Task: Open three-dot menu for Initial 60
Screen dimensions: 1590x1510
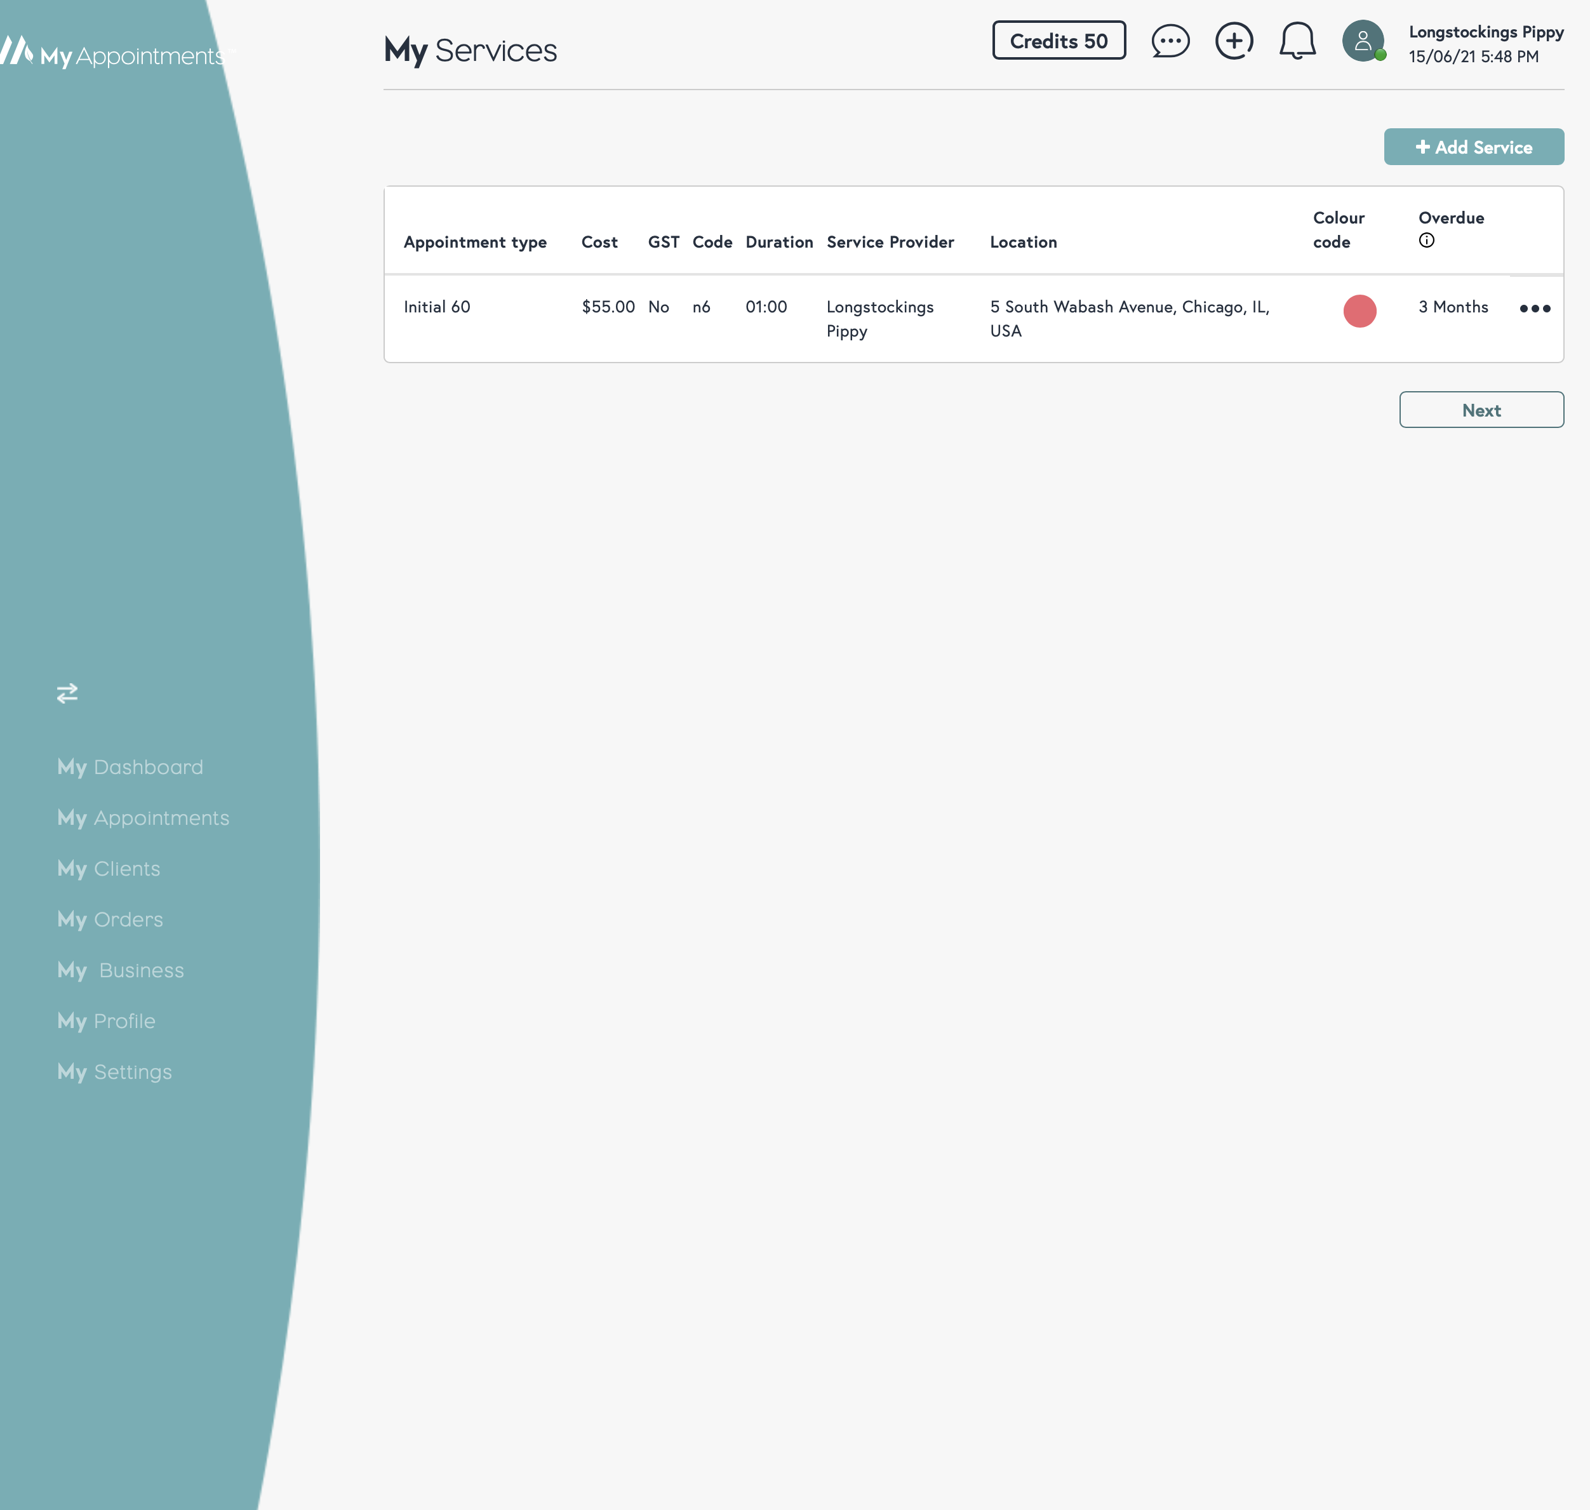Action: click(x=1535, y=308)
